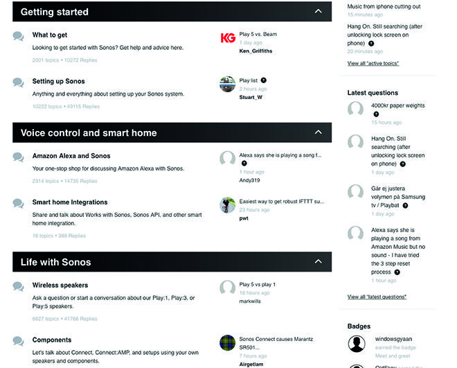Click windowsgyaan's badge avatar icon
The image size is (457, 368).
[x=357, y=344]
